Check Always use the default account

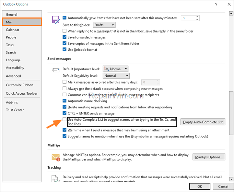[x=65, y=88]
